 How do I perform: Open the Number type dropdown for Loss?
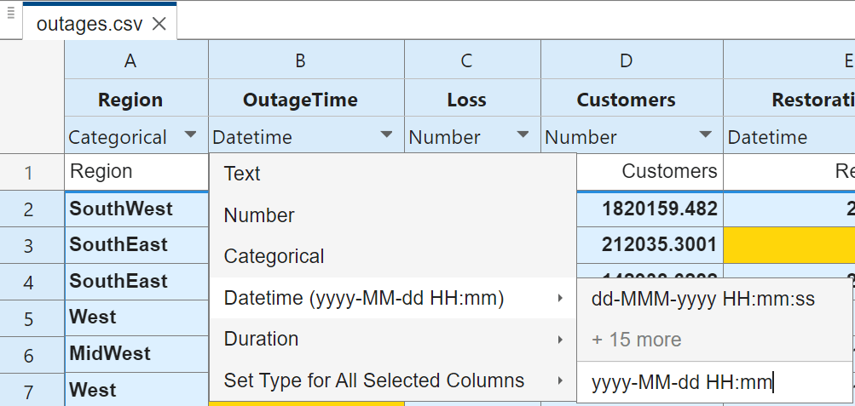pos(523,134)
